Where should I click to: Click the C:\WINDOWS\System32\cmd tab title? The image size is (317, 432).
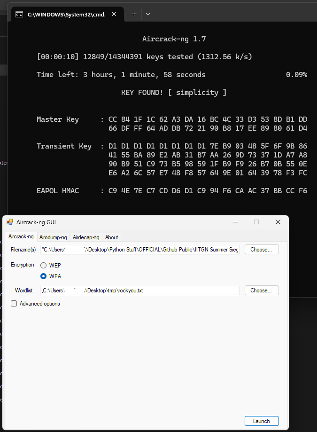pyautogui.click(x=66, y=15)
